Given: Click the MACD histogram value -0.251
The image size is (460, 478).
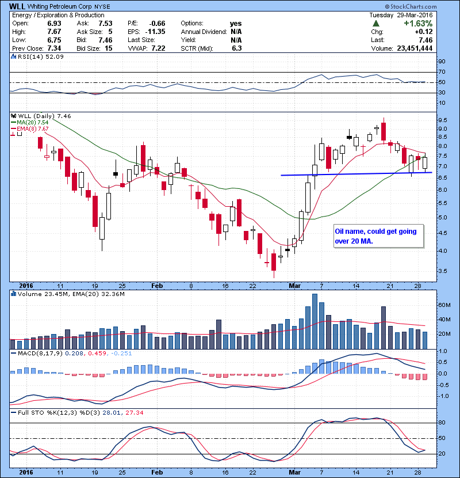Looking at the screenshot, I should [x=121, y=353].
